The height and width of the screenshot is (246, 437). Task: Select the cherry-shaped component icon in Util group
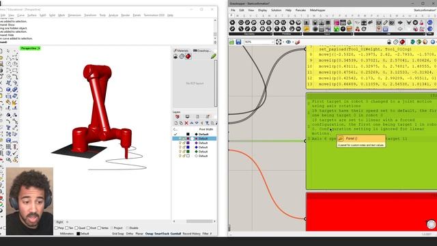click(x=357, y=29)
